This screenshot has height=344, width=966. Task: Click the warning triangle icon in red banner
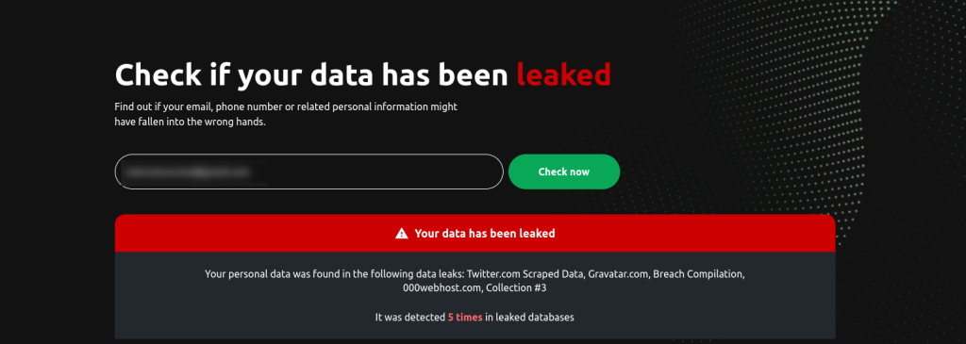point(402,233)
